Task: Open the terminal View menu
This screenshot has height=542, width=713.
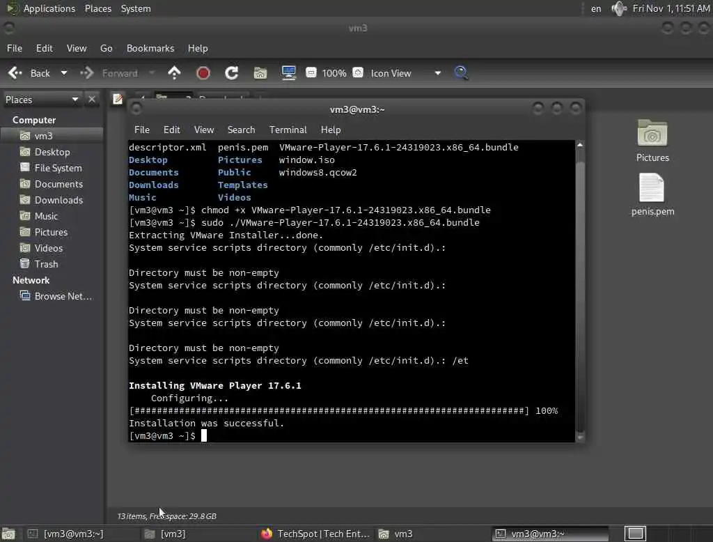Action: [x=204, y=130]
